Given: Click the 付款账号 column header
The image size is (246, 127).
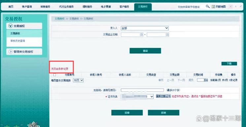Looking at the screenshot, I should (69, 75).
